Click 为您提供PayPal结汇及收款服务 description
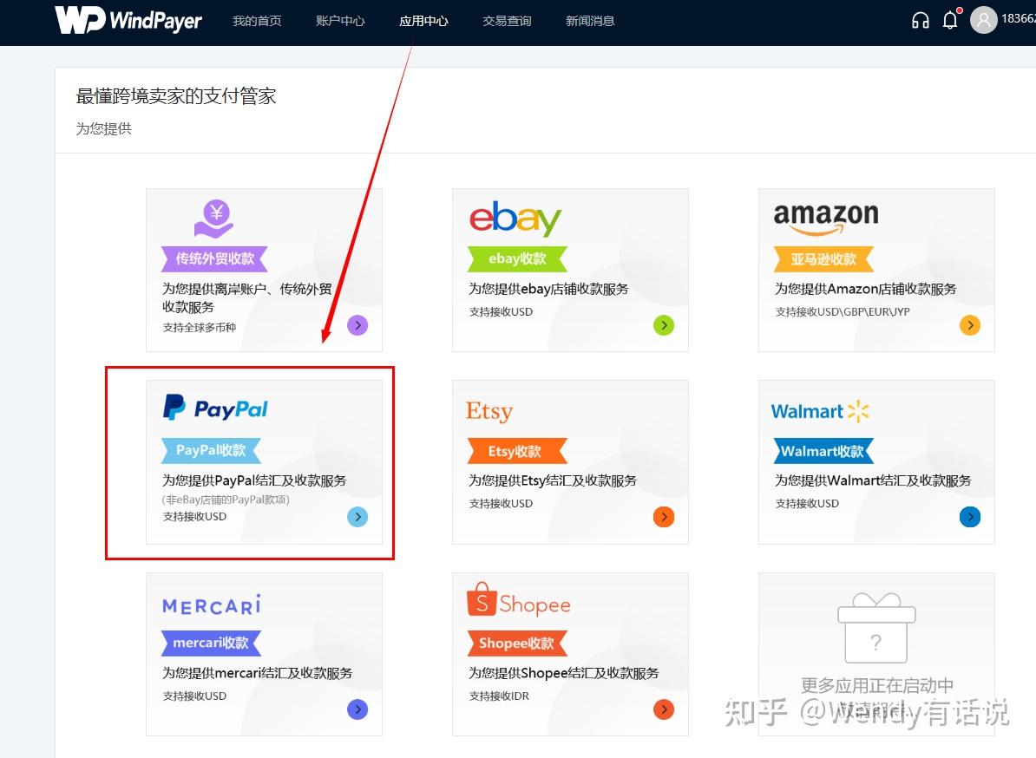The height and width of the screenshot is (758, 1036). (x=254, y=480)
